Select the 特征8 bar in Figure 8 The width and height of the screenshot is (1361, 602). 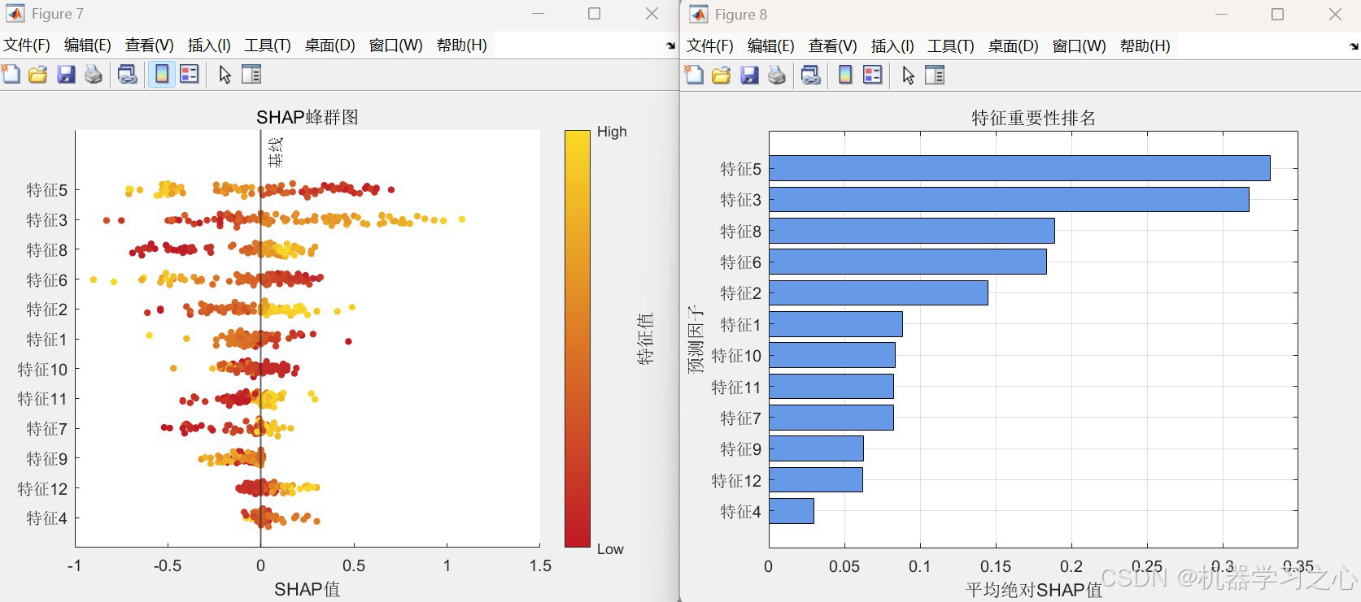(912, 231)
